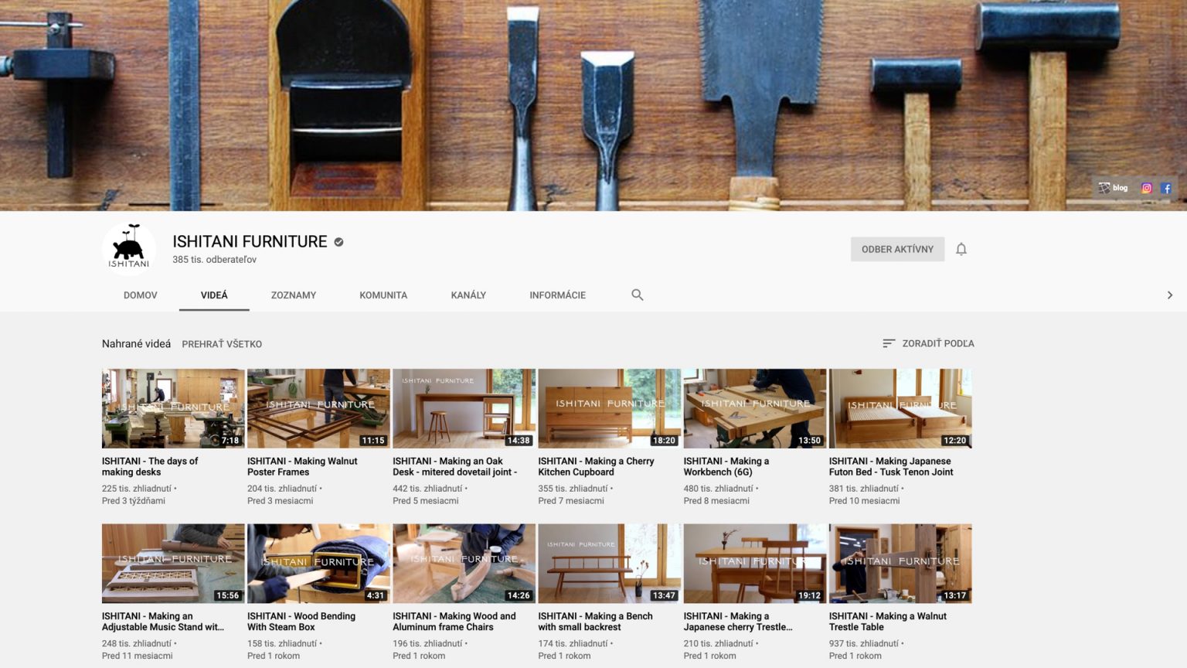Image resolution: width=1187 pixels, height=668 pixels.
Task: Click the verified badge next to channel name
Action: [x=338, y=242]
